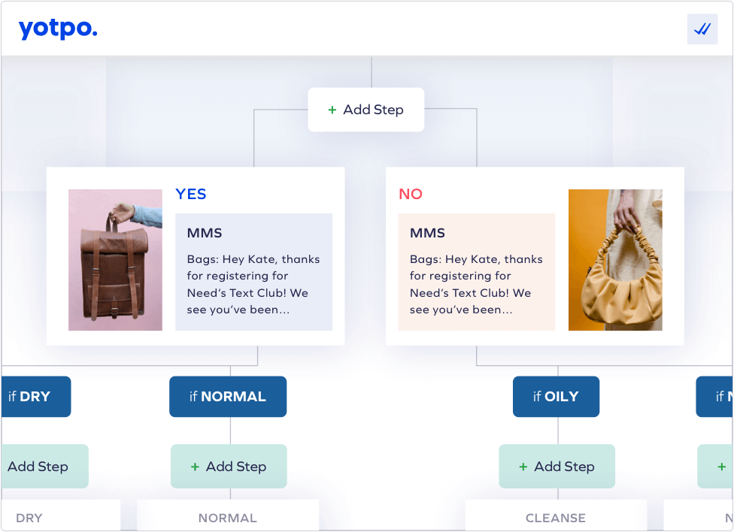Click the plus icon under if OILY
Screen dimensions: 734x532
(523, 467)
